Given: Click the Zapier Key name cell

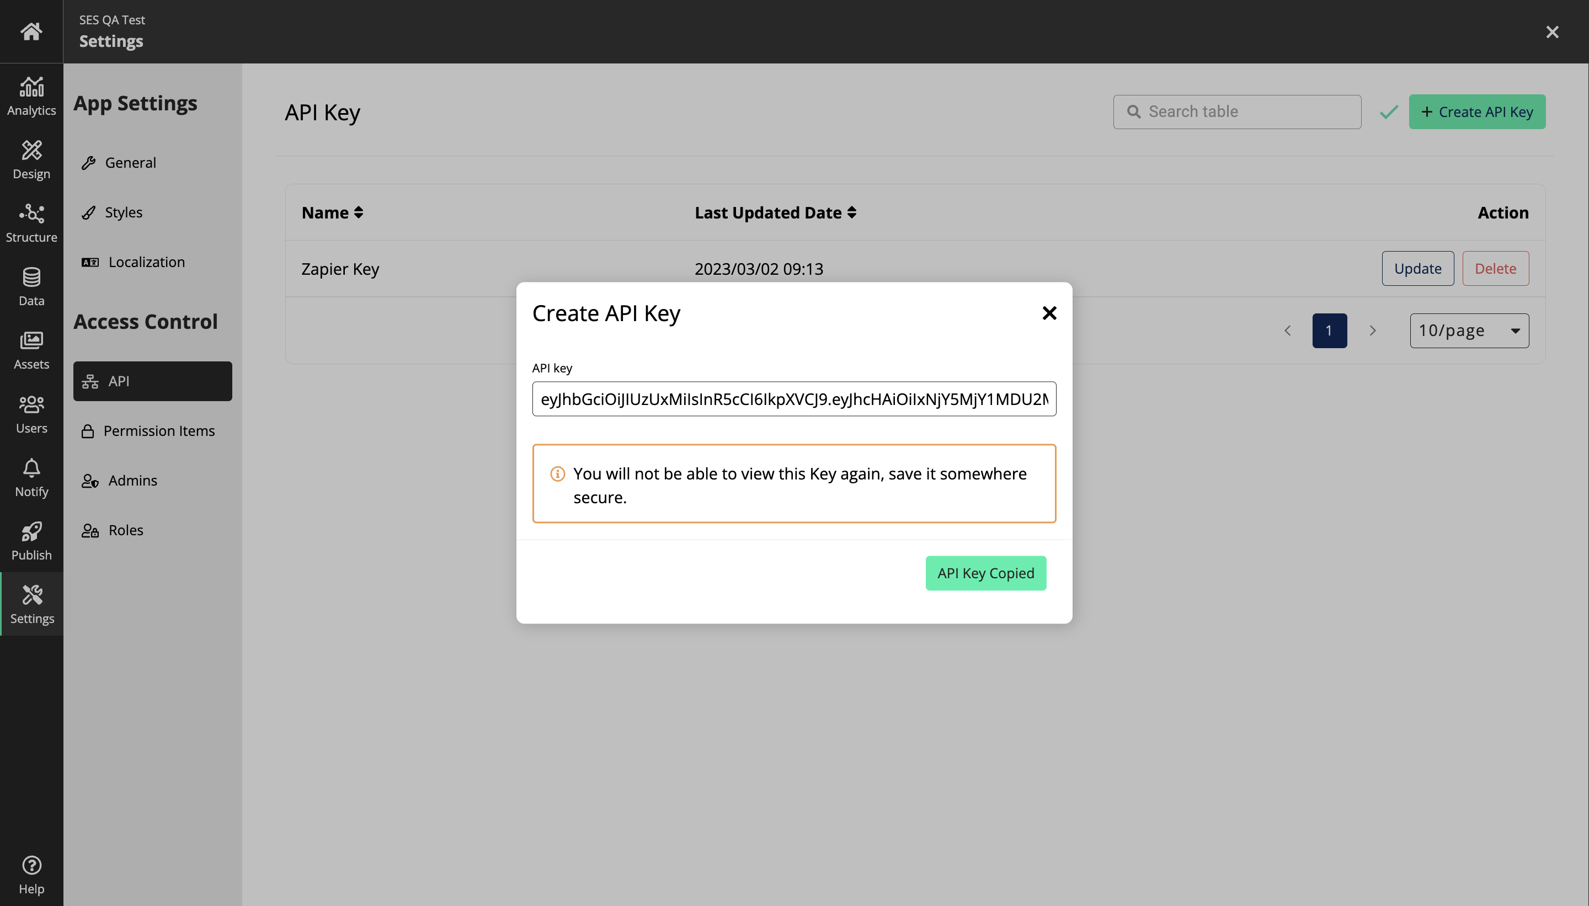Looking at the screenshot, I should [340, 269].
